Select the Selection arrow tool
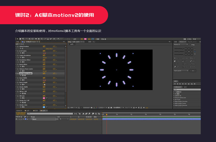Image resolution: width=216 pixels, height=142 pixels. click(x=18, y=39)
